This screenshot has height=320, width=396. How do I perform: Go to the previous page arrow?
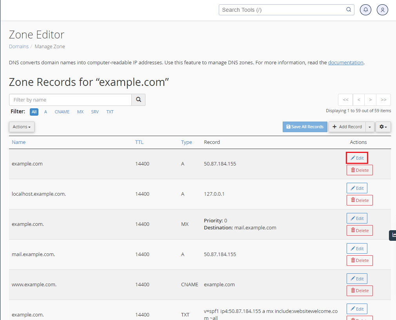(358, 100)
